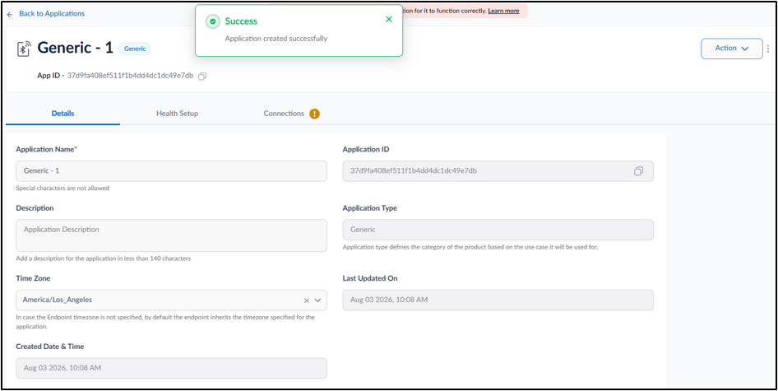The image size is (778, 391).
Task: Click the App ID text 37d9fa408ef511f1b4dd4dc1dc49e7db in header
Action: [130, 76]
